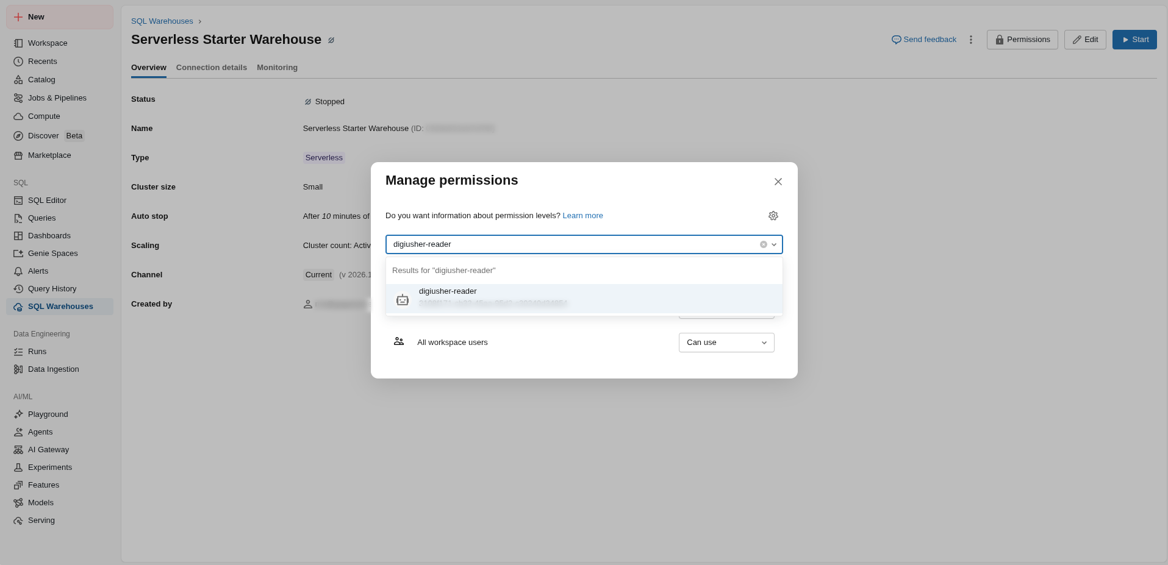Image resolution: width=1168 pixels, height=565 pixels.
Task: Click Send feedback link
Action: pos(924,40)
